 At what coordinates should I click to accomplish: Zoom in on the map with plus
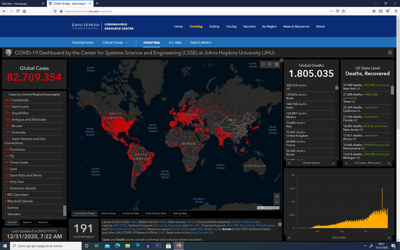click(277, 196)
